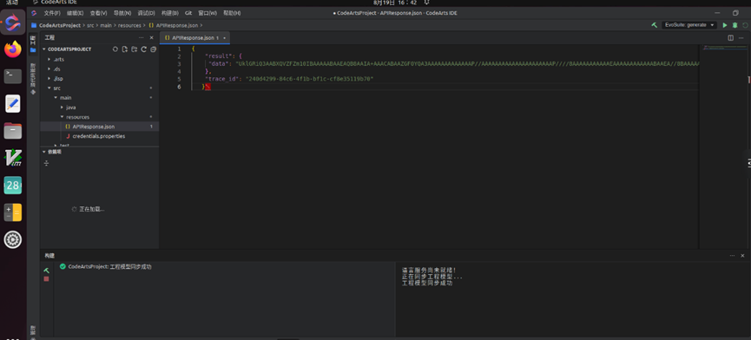The image size is (751, 340).
Task: Collapse the resources folder
Action: point(62,117)
